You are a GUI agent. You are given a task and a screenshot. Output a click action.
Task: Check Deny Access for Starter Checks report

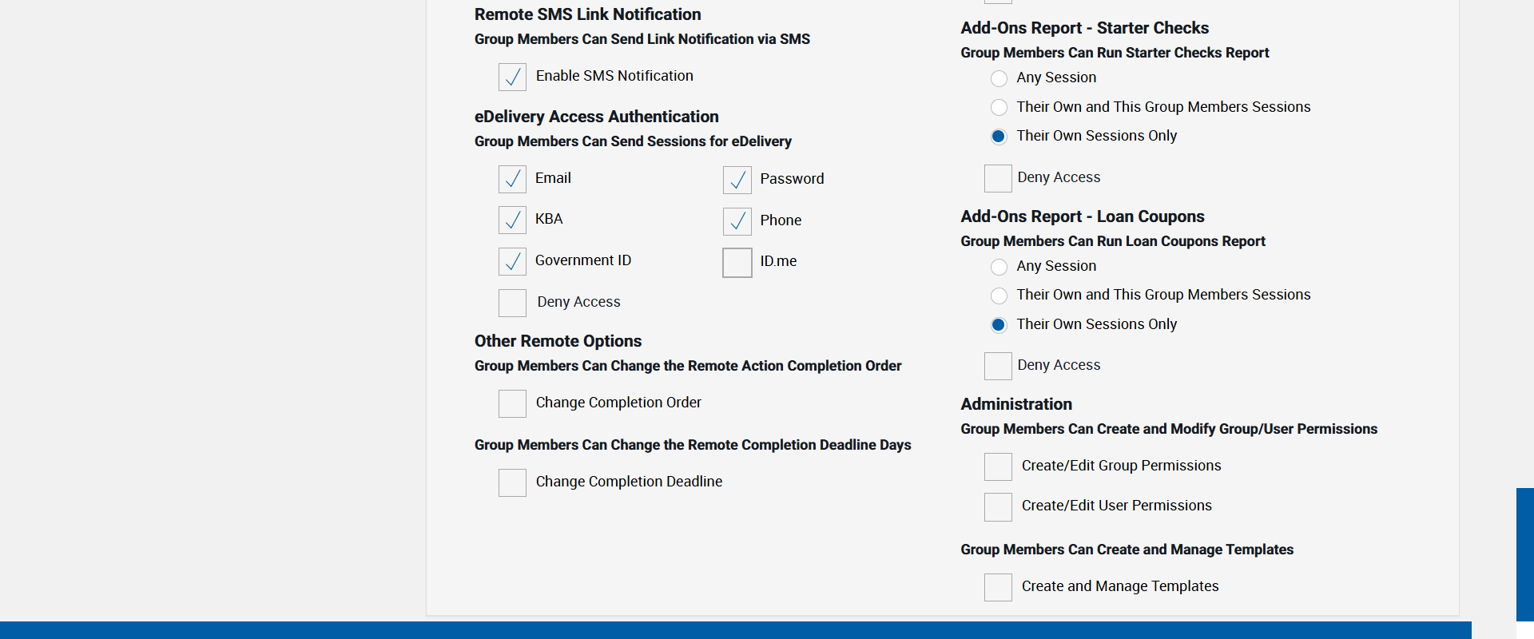point(998,178)
